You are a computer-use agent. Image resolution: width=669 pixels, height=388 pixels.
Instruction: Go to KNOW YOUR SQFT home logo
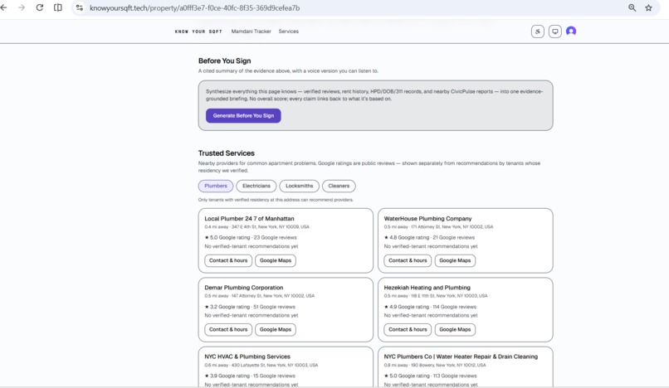(x=198, y=32)
